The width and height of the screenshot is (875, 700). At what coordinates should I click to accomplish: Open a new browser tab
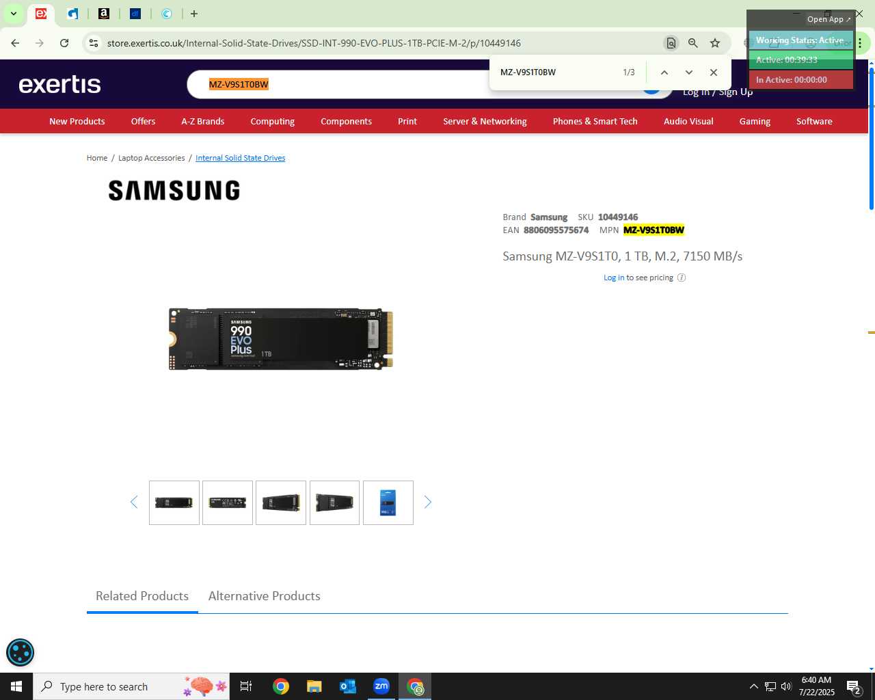pos(194,14)
